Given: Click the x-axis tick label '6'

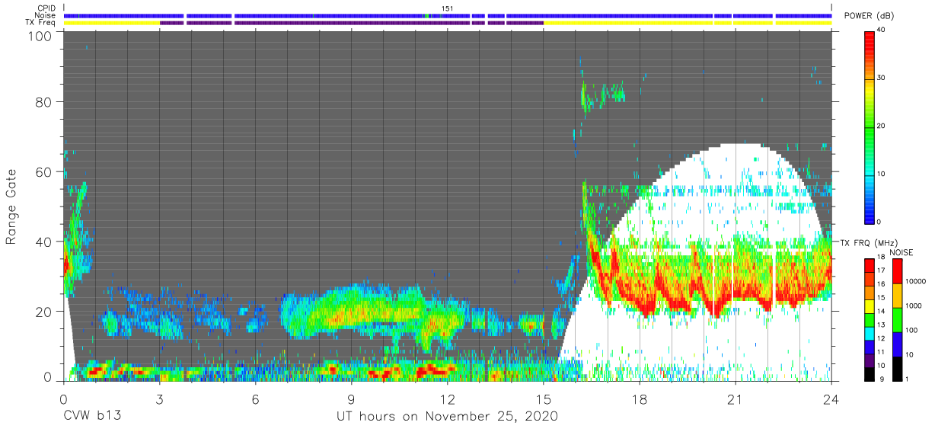Looking at the screenshot, I should (x=255, y=399).
